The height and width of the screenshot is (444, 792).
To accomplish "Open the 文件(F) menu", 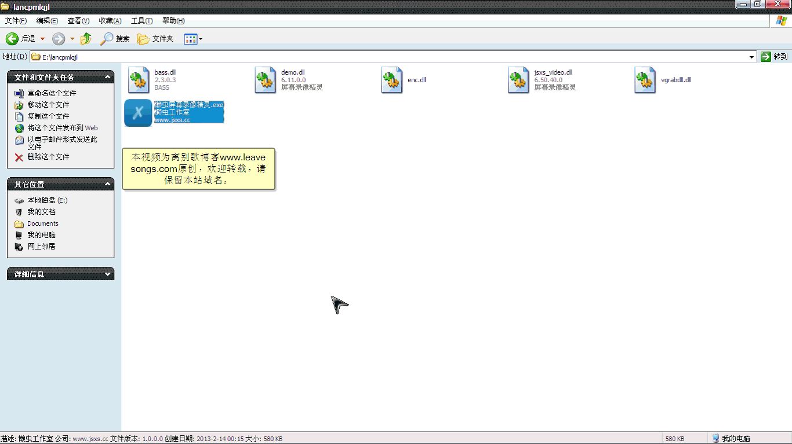I will click(16, 21).
